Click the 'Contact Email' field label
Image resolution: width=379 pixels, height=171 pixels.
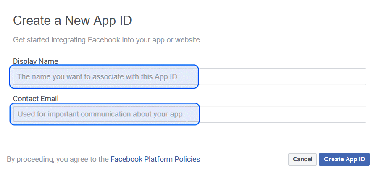(36, 99)
